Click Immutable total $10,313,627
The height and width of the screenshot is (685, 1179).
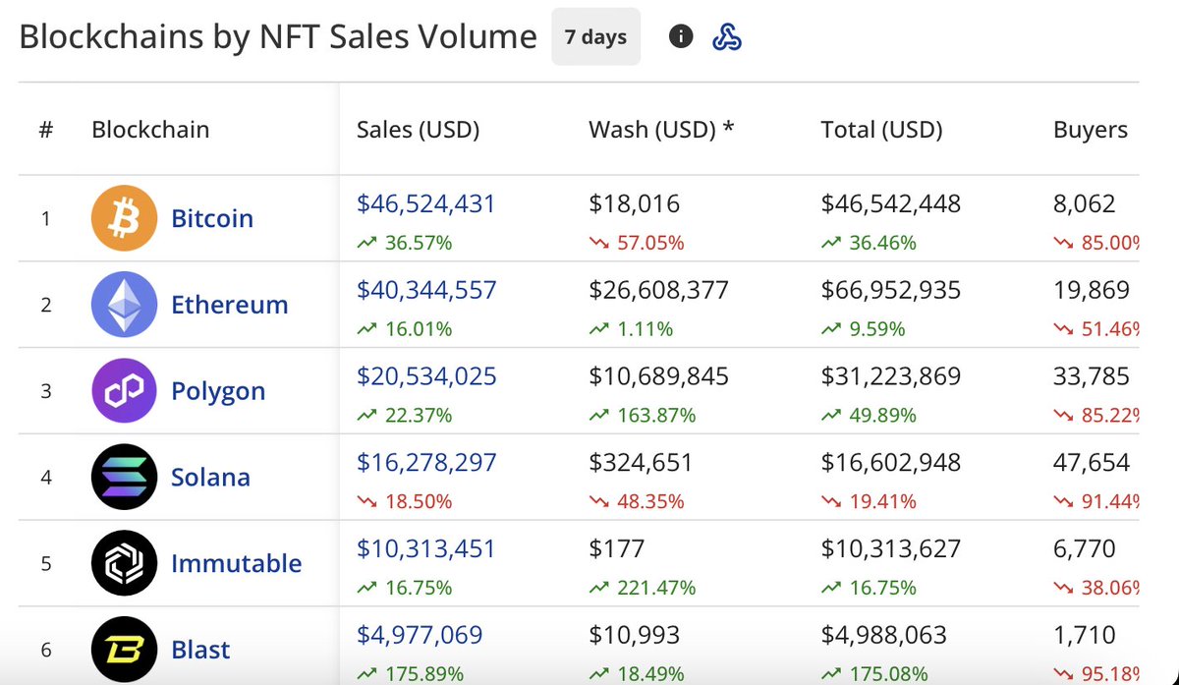[891, 548]
